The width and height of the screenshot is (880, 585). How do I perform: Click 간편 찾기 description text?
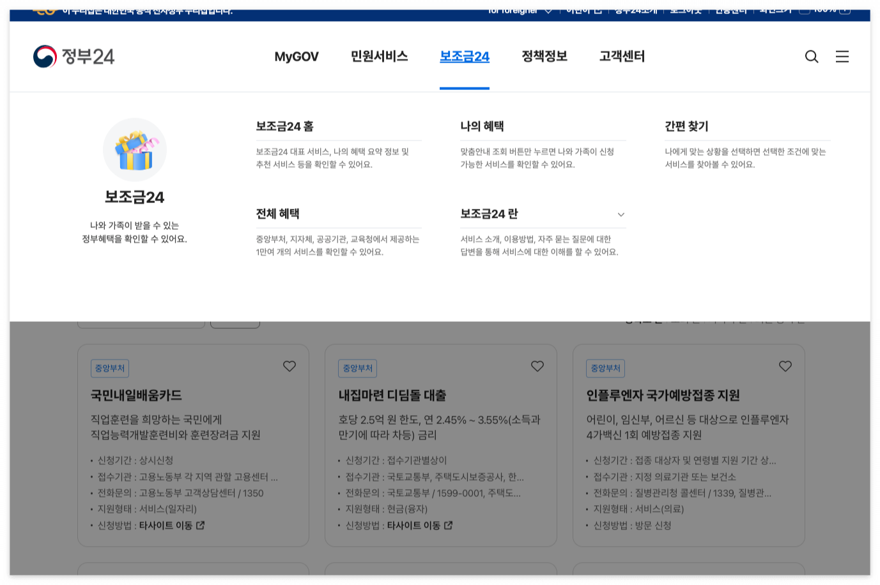coord(745,158)
